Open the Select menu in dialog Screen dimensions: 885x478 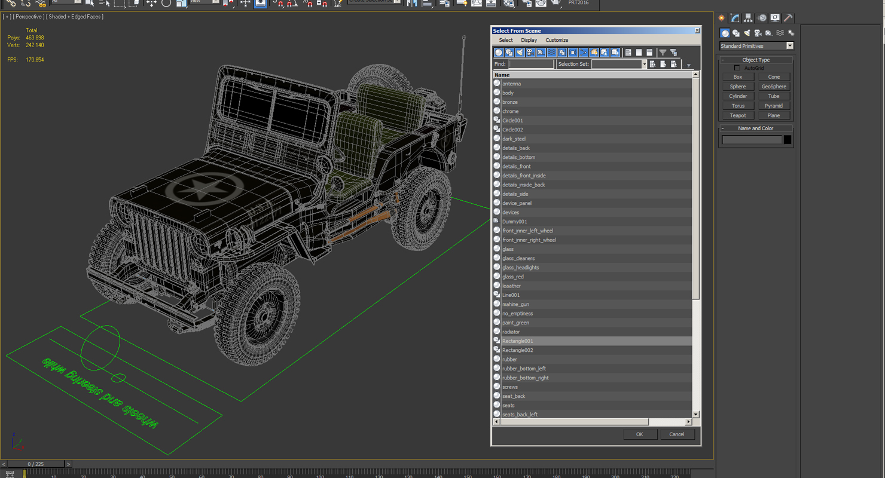click(506, 40)
